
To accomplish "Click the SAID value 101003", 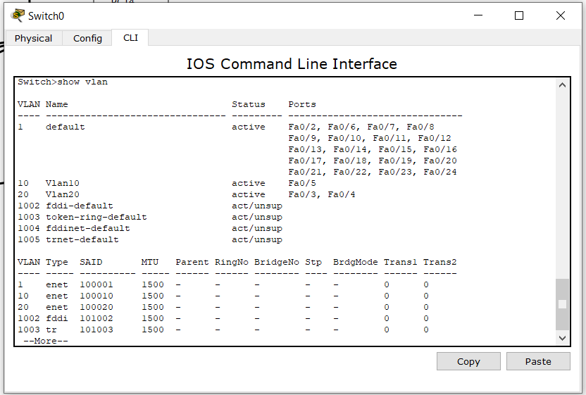I will pyautogui.click(x=96, y=330).
